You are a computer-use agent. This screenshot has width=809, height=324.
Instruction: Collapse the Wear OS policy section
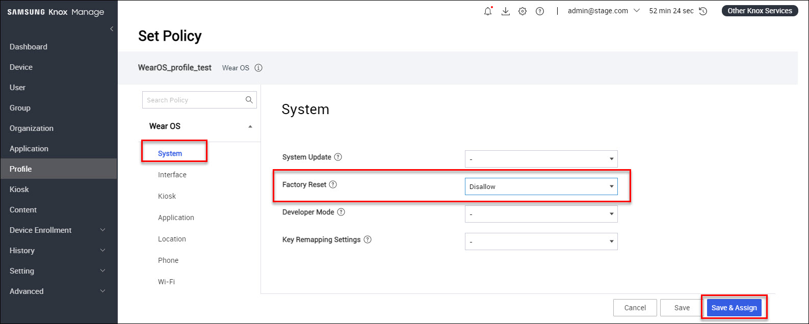coord(250,126)
